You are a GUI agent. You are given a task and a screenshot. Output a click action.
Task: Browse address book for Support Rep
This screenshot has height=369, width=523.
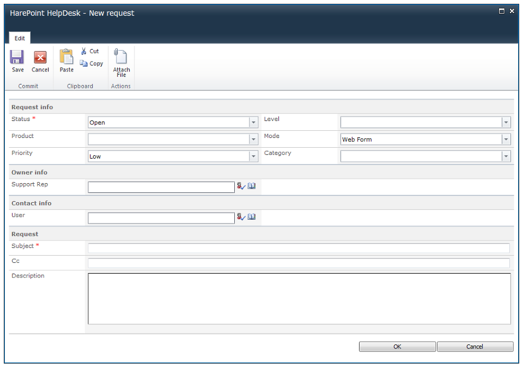coord(252,186)
